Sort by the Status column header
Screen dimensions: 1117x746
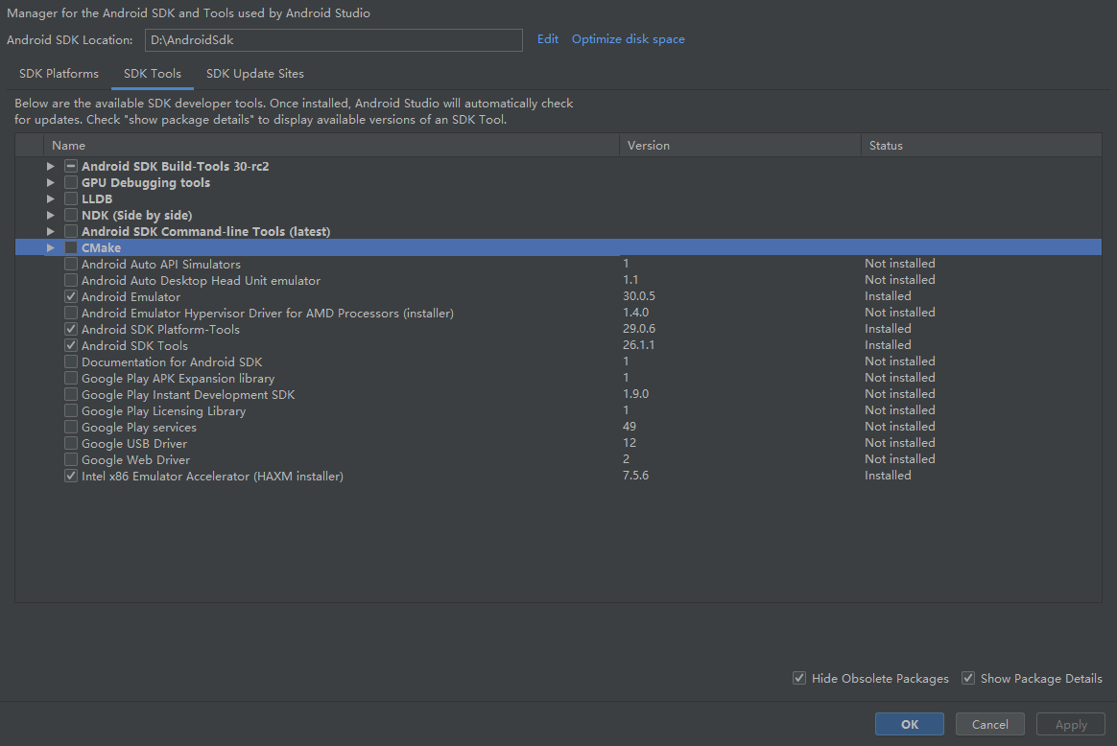tap(982, 145)
